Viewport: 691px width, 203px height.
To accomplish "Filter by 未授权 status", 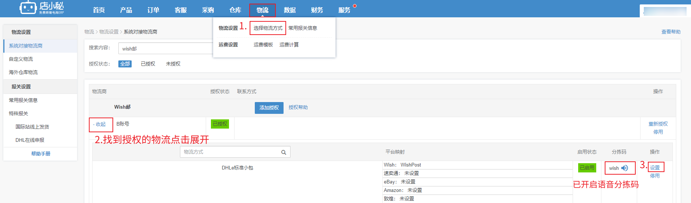I will [x=173, y=64].
